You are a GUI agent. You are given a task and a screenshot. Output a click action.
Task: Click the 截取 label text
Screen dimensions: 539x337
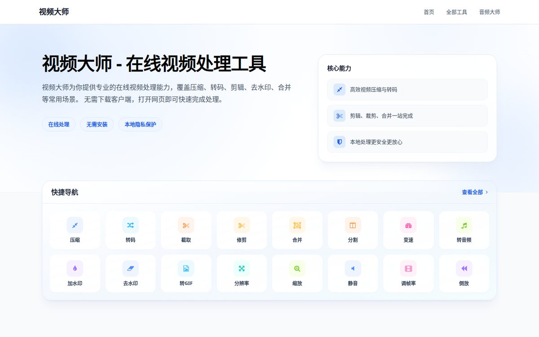tap(186, 240)
